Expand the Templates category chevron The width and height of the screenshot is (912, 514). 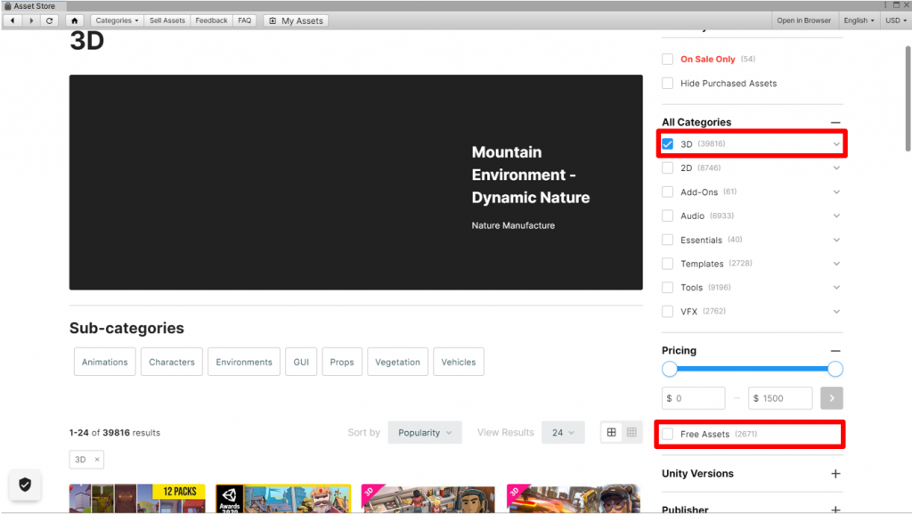tap(835, 264)
